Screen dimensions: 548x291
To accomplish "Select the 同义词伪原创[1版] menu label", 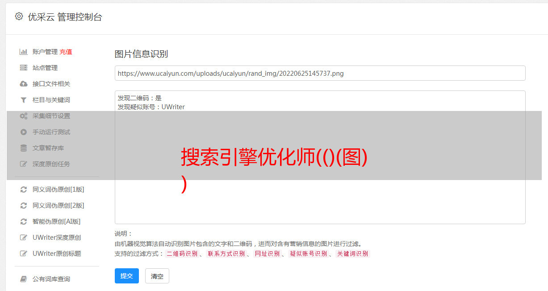I will (x=59, y=189).
